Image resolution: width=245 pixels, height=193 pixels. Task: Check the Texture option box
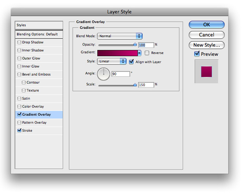click(24, 90)
